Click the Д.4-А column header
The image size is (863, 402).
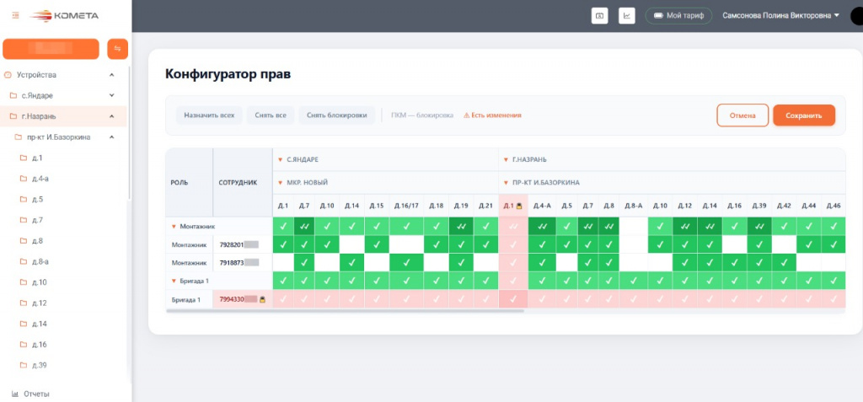pyautogui.click(x=542, y=206)
